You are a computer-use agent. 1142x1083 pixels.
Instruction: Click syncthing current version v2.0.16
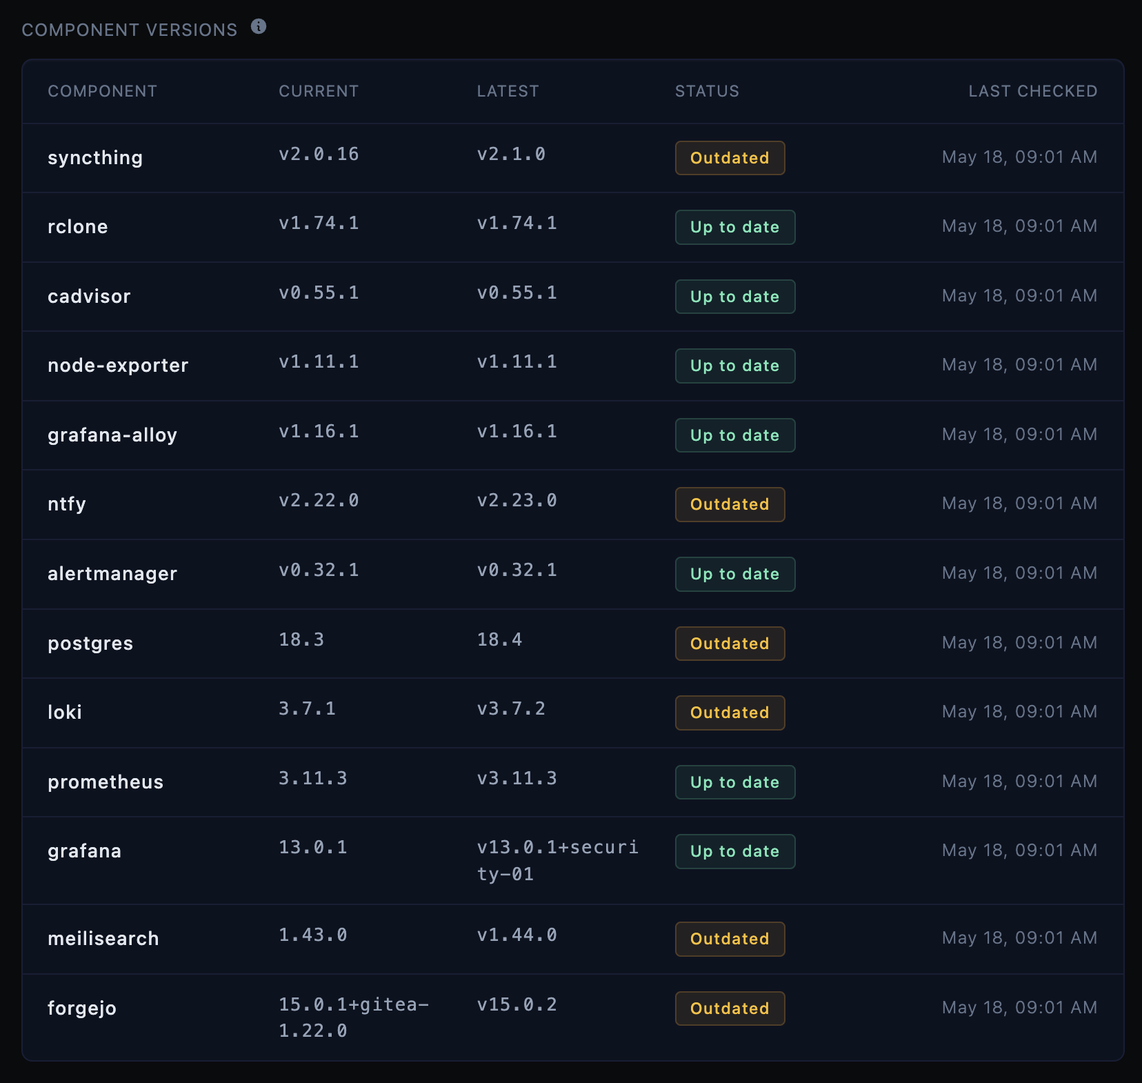pos(319,154)
